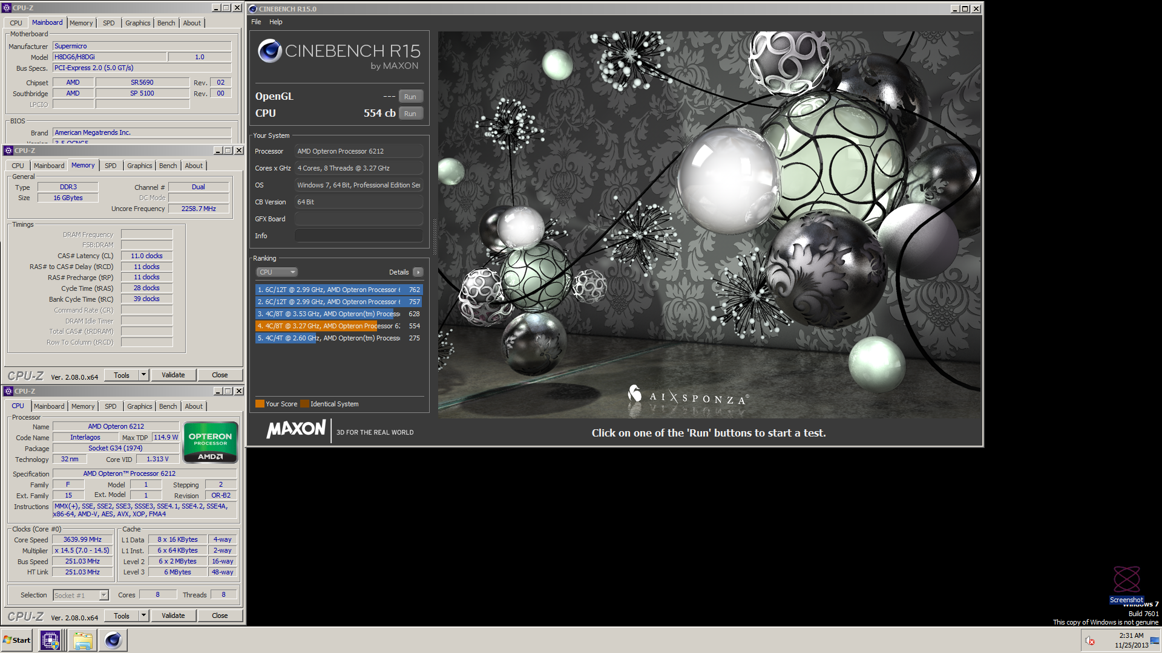Screen dimensions: 1162x653
Task: Click the Cinebench taskbar icon
Action: tap(113, 640)
